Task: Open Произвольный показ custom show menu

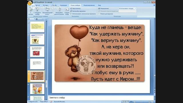Action: click(x=47, y=11)
